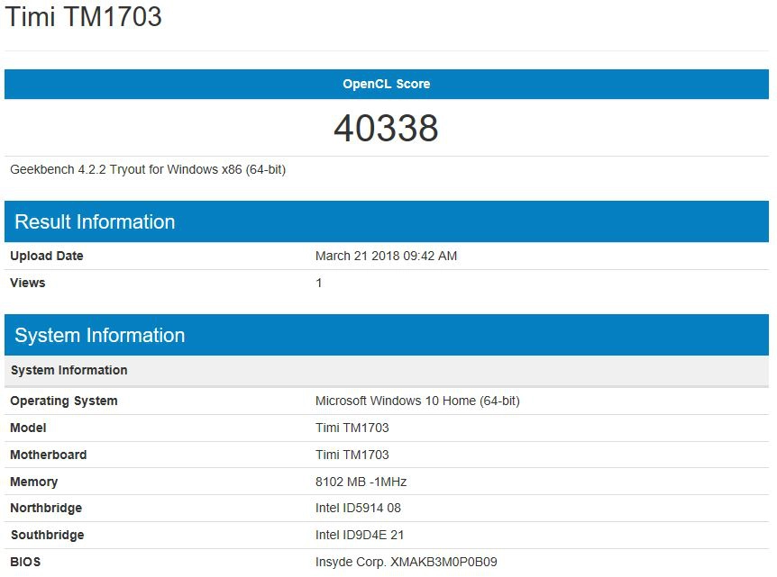This screenshot has width=777, height=577.
Task: Click the Upload Date label
Action: (47, 256)
